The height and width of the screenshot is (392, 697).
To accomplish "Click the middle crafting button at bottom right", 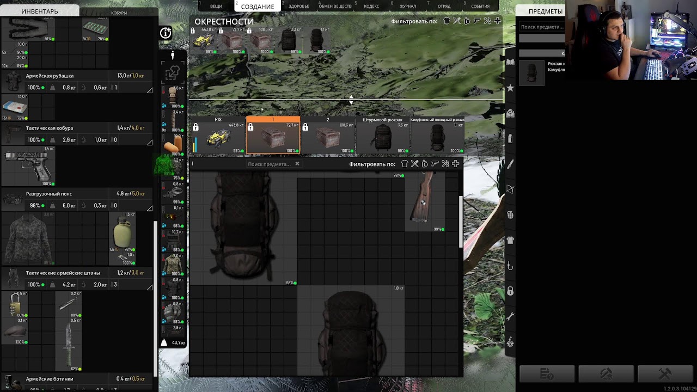I will point(606,374).
